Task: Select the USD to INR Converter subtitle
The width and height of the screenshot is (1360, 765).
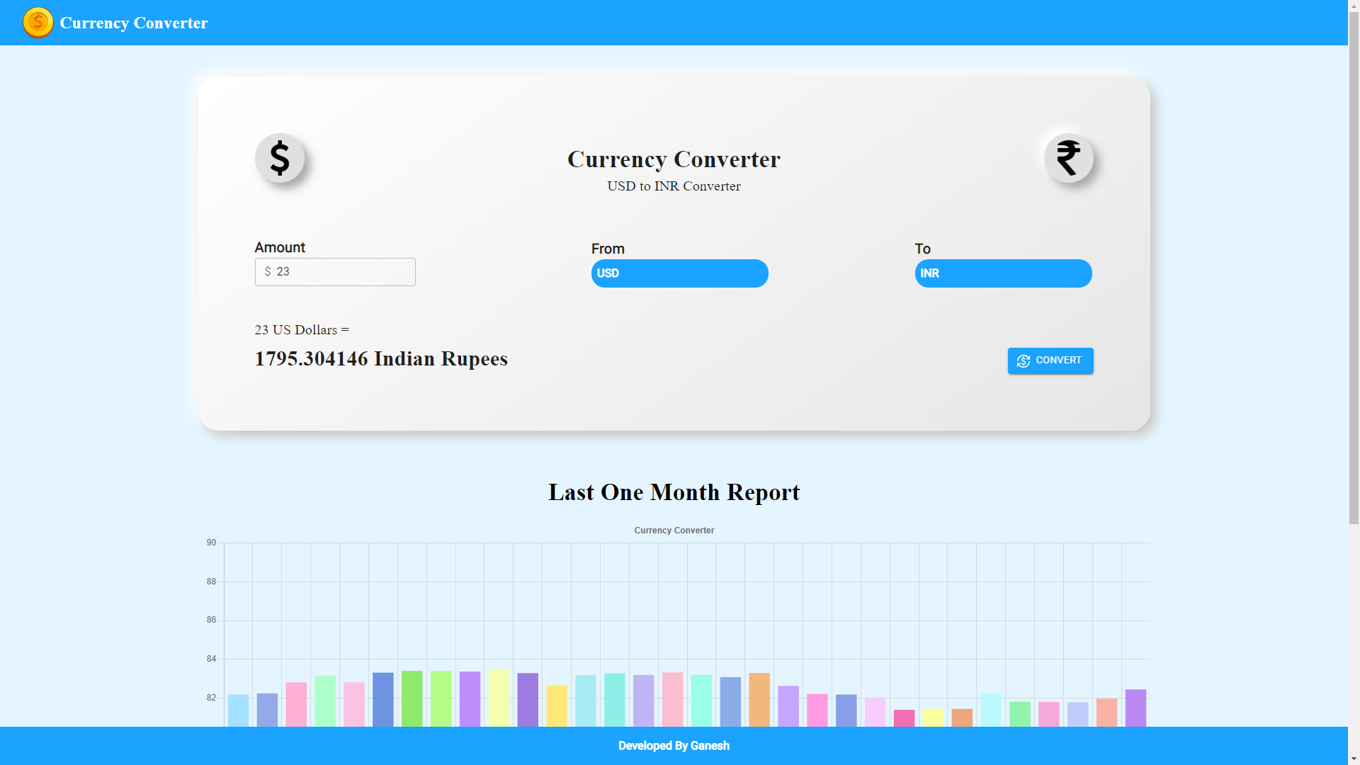Action: coord(673,186)
